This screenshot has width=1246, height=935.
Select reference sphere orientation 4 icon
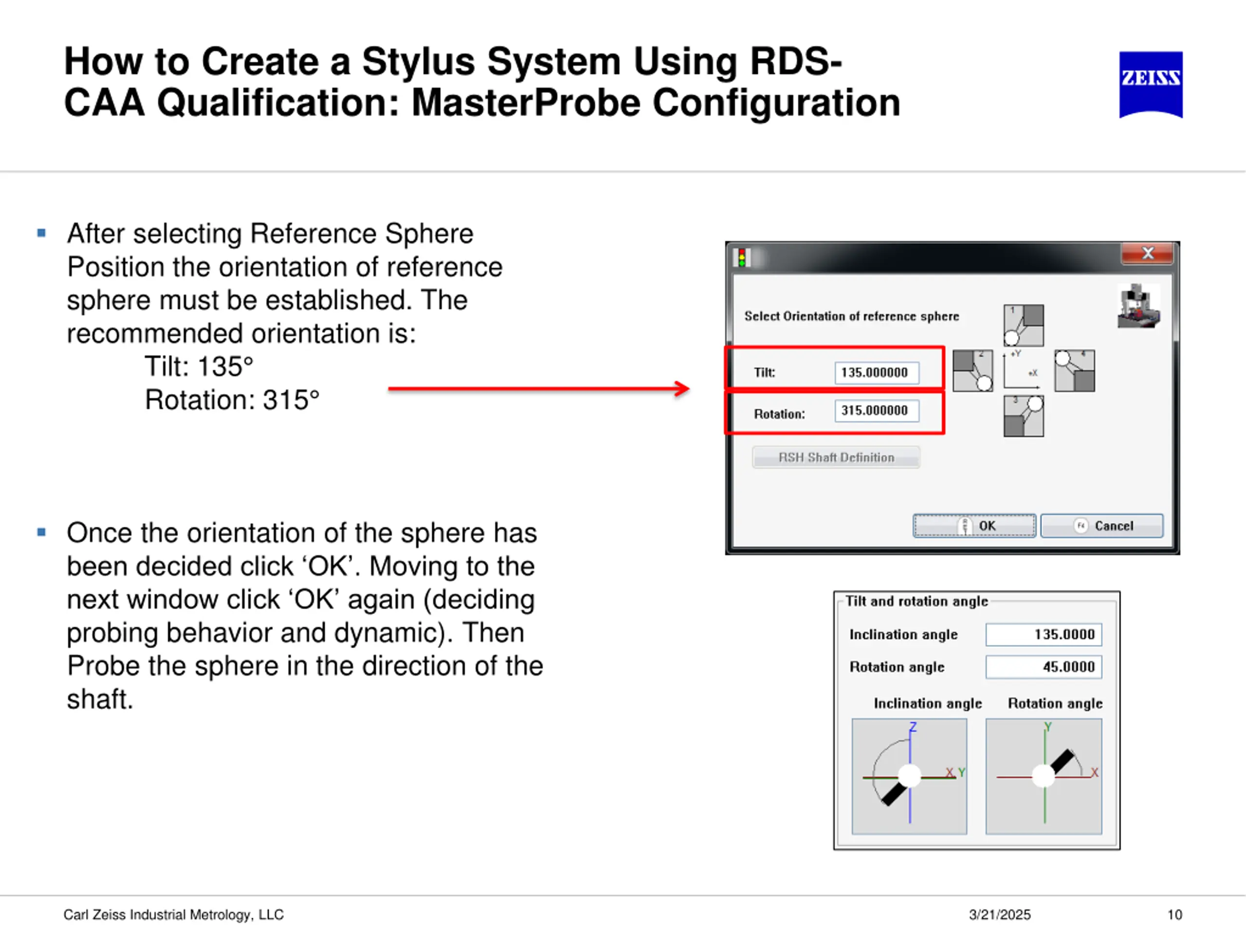coord(1074,370)
